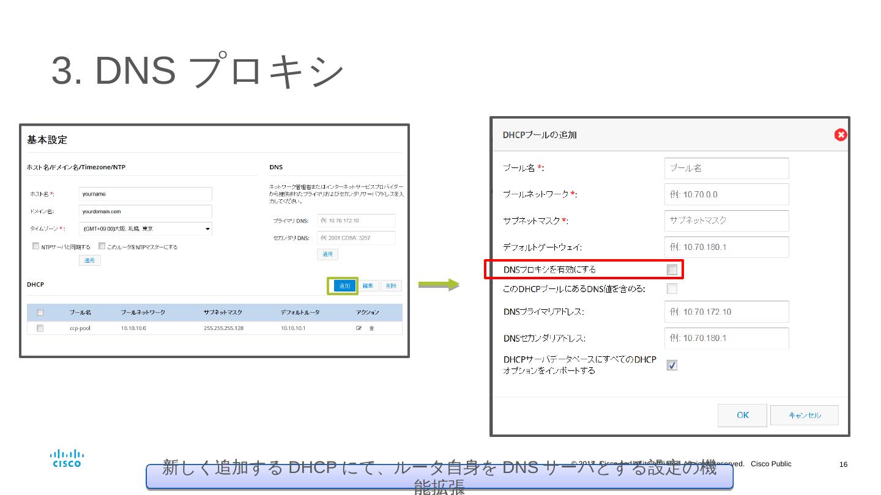881x495 pixels.
Task: Check NTPサーバと同期する option
Action: point(35,247)
